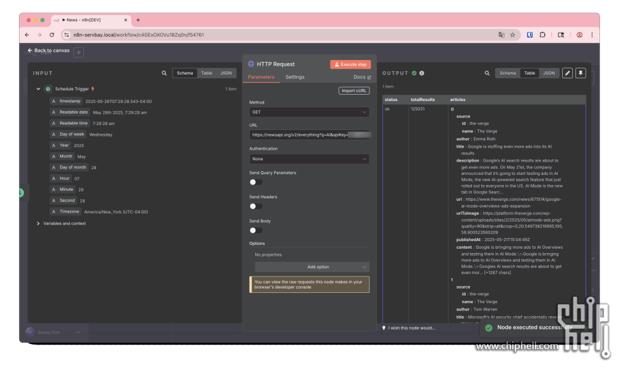This screenshot has width=619, height=368.
Task: Click the 'Year' field pill
Action: (61, 146)
